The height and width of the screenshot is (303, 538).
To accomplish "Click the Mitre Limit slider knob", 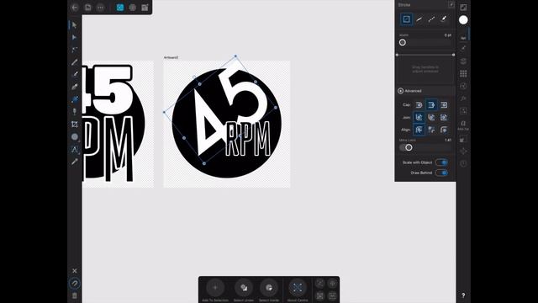I will (409, 147).
